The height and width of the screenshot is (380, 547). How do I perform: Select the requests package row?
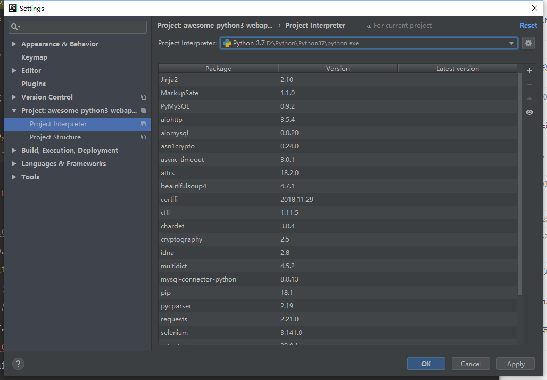338,319
